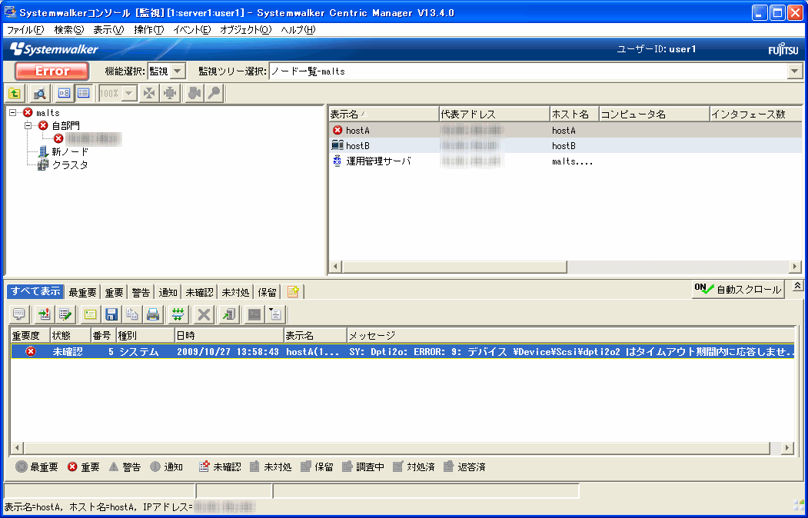The height and width of the screenshot is (518, 808).
Task: Open the 操作 menu
Action: click(x=148, y=30)
